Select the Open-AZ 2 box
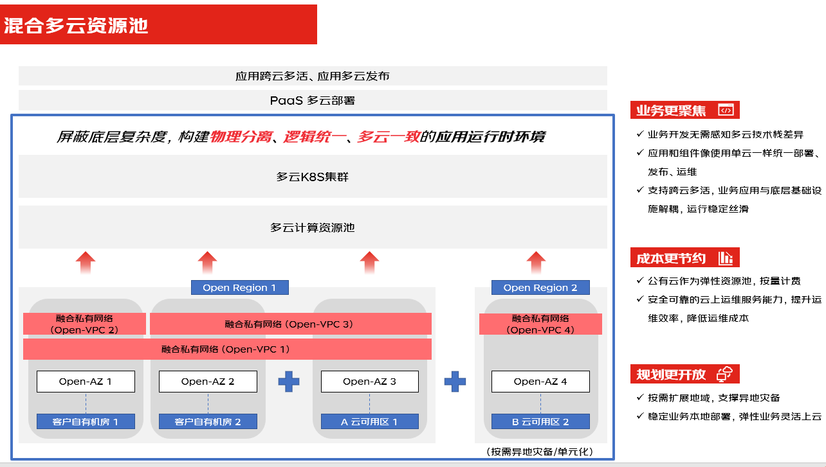The width and height of the screenshot is (826, 467). (x=208, y=382)
